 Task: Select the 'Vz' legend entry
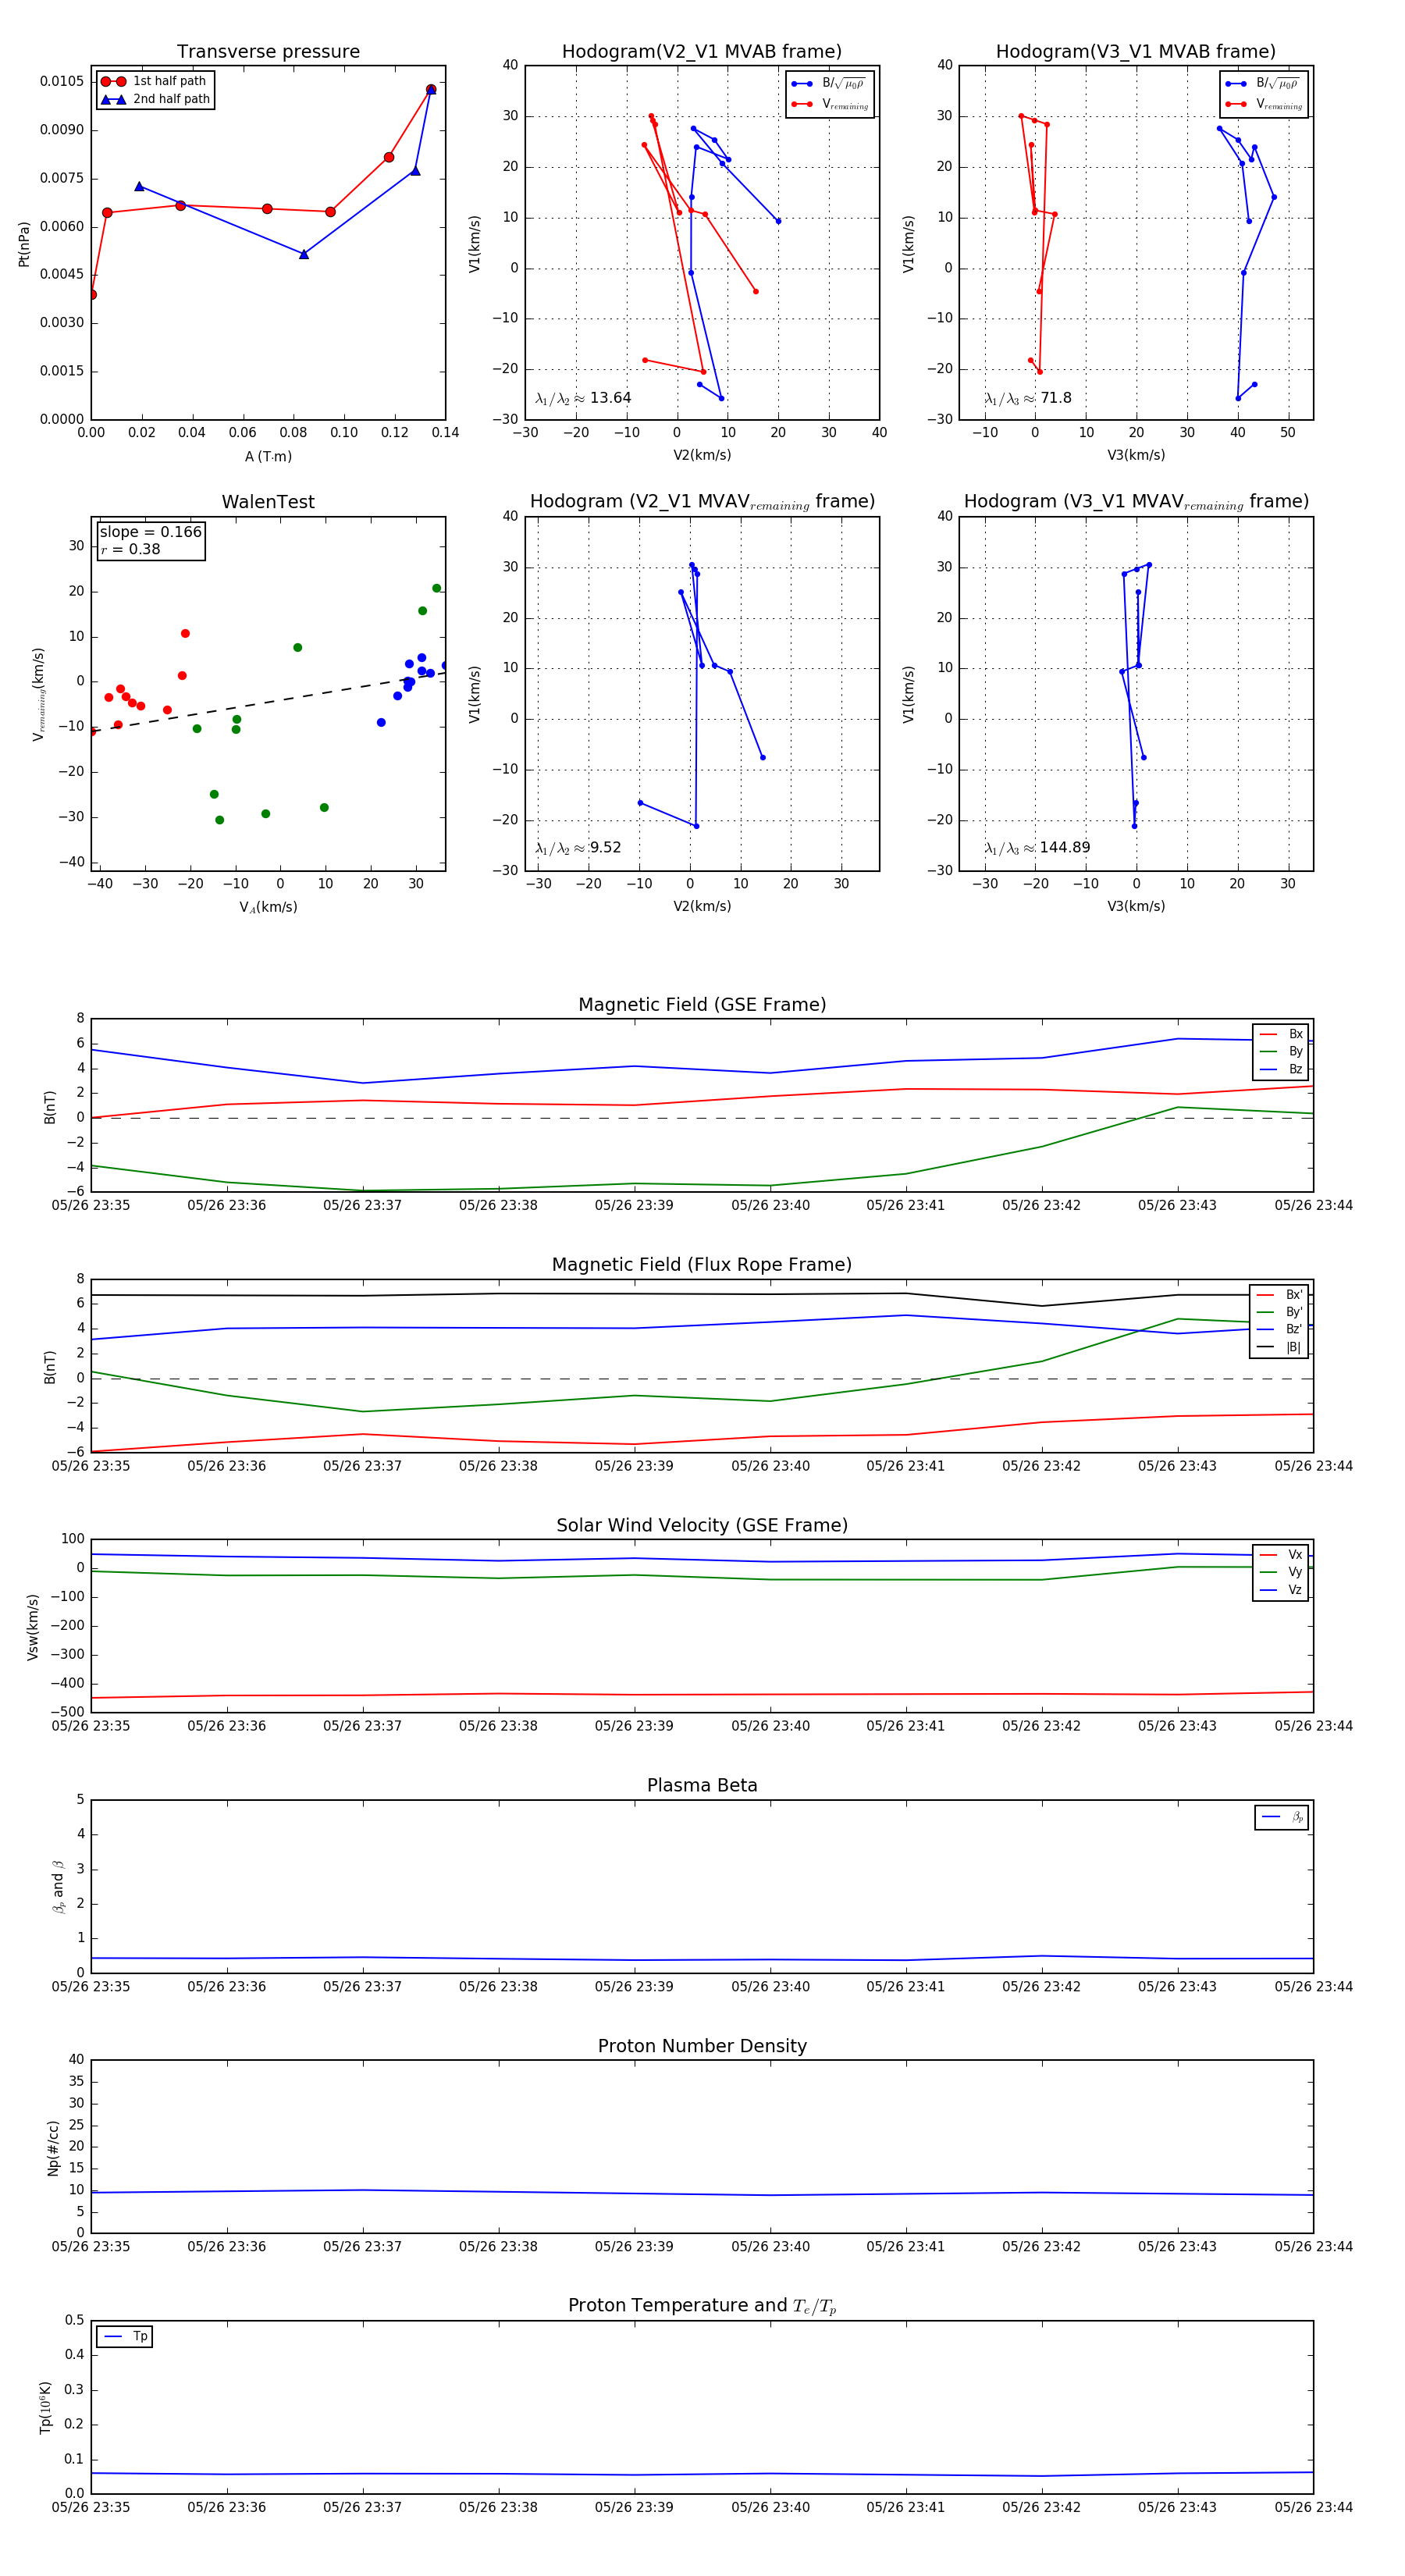click(1281, 1590)
